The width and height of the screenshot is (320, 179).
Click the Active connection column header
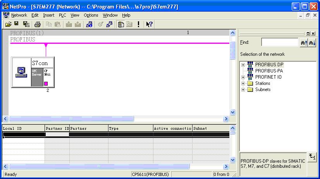[173, 128]
